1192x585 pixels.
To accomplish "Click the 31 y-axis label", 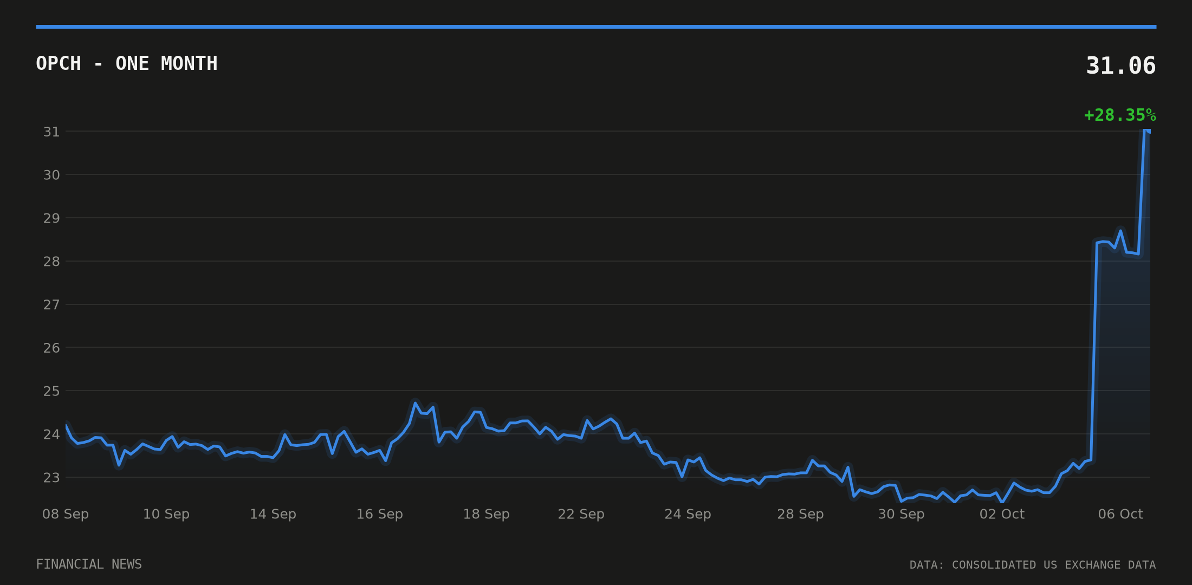I will [x=51, y=132].
